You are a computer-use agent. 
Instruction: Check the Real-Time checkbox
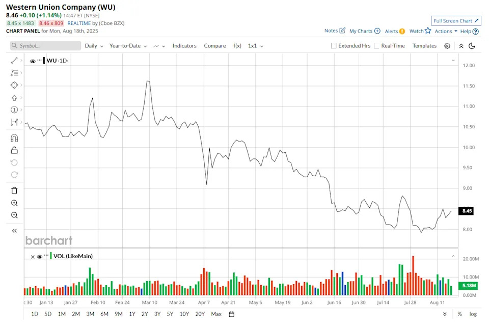pyautogui.click(x=376, y=46)
